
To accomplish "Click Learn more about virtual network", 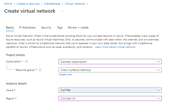I will [115, 47].
